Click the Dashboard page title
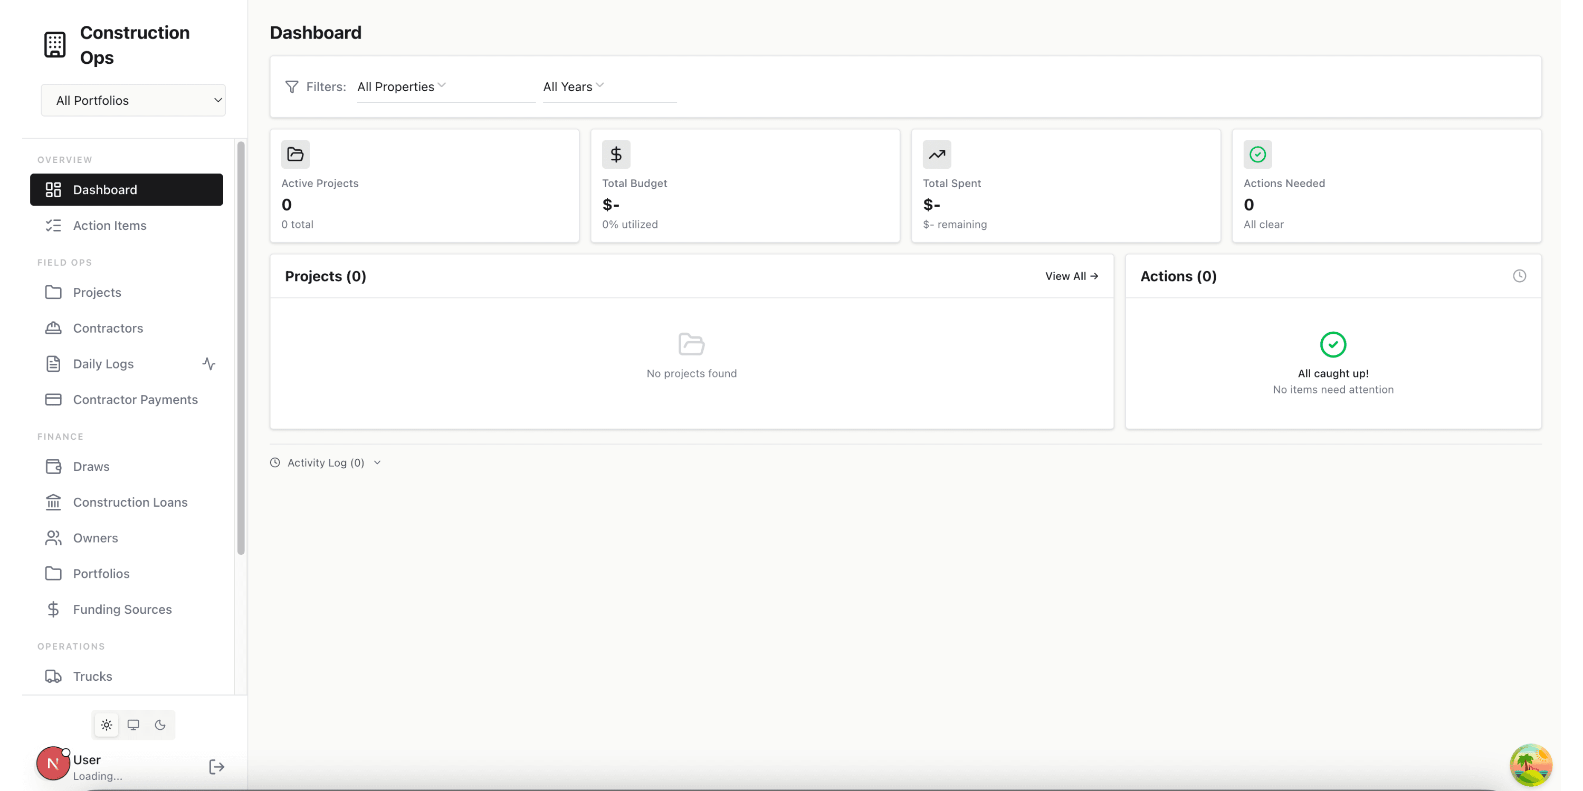Viewport: 1583px width, 791px height. coord(315,33)
